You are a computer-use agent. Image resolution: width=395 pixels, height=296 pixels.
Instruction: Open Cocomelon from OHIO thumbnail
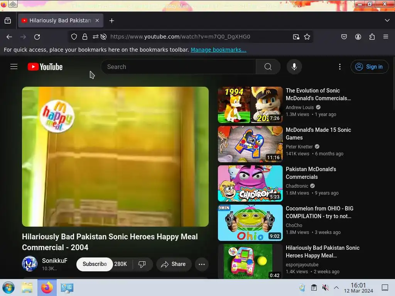250,222
